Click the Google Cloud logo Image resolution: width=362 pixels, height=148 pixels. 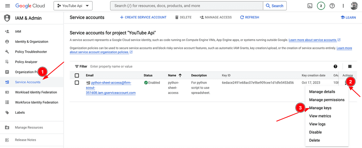30,6
